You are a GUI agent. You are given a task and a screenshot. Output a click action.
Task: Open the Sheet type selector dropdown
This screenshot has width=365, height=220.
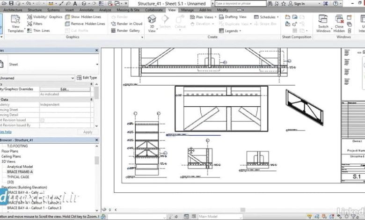click(97, 65)
